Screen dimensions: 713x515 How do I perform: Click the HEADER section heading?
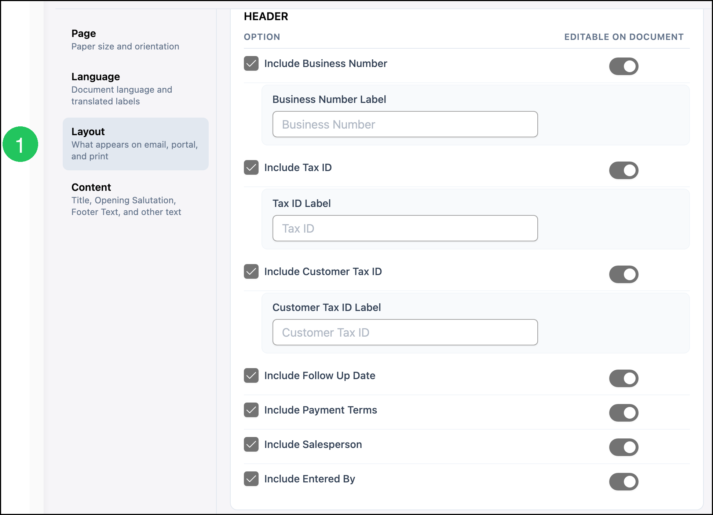pos(266,16)
